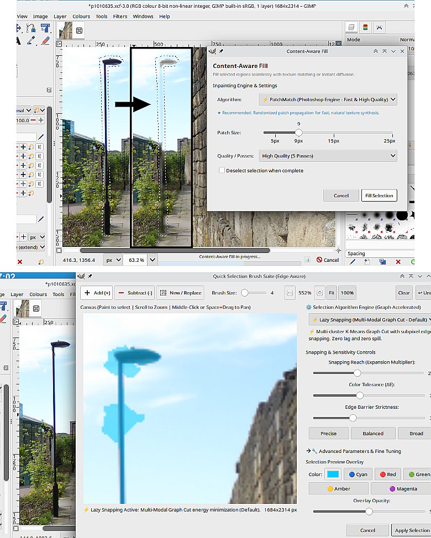Click the zoom-on-resize icon at the upper ruler's right end

pos(338,44)
